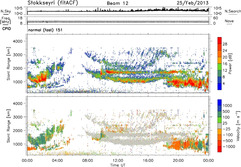Pick the bright blue bottom power colorbar segment

pyautogui.click(x=220, y=87)
